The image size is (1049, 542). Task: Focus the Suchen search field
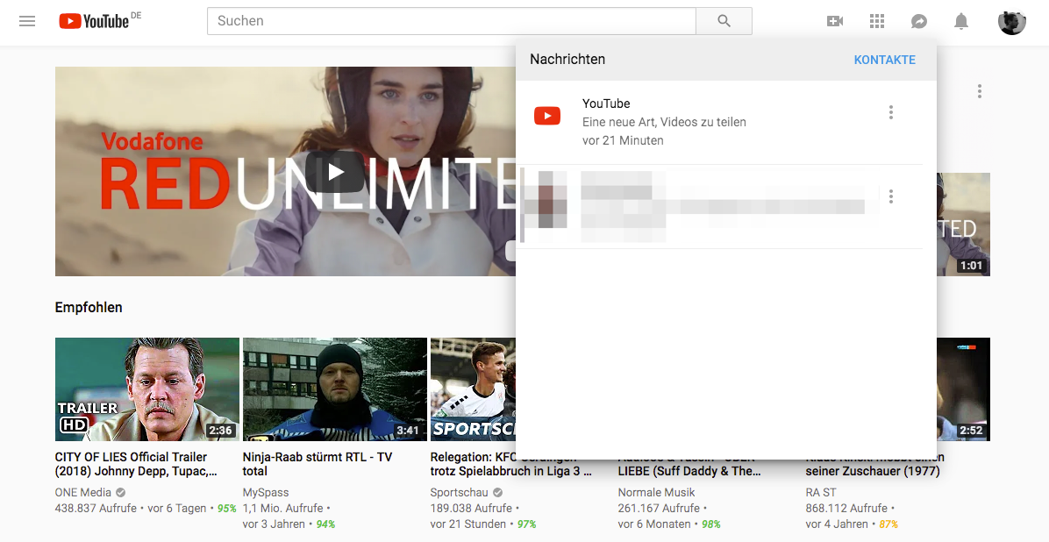[452, 21]
